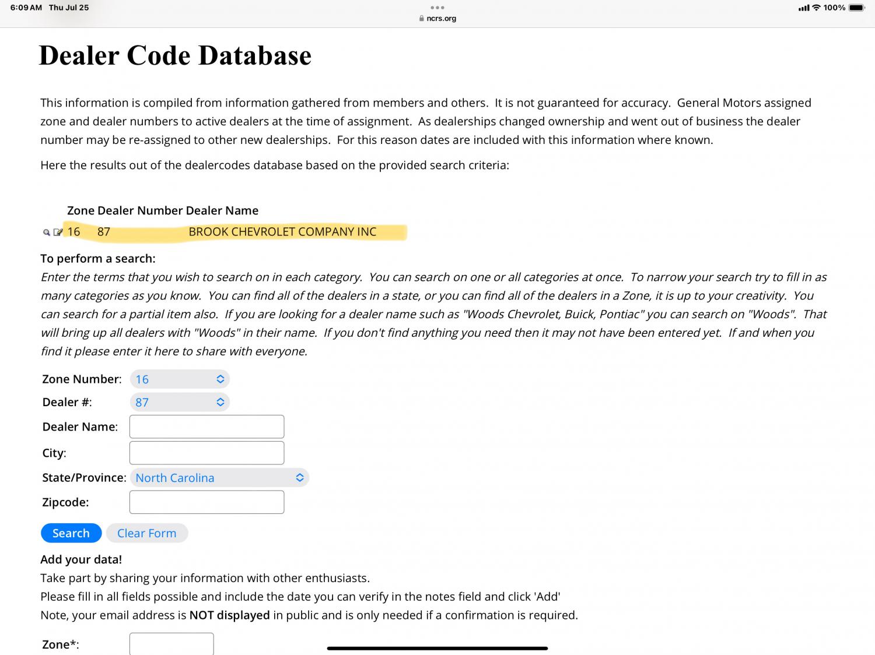Click the Zone Dealer Number Dealer Name header
Viewport: 875px width, 655px height.
pos(163,210)
